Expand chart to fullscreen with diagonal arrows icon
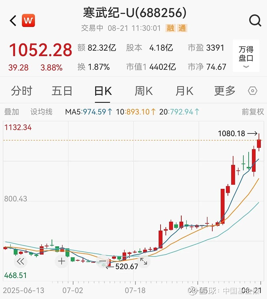Viewport: 267px width, 299px height. pos(144,262)
